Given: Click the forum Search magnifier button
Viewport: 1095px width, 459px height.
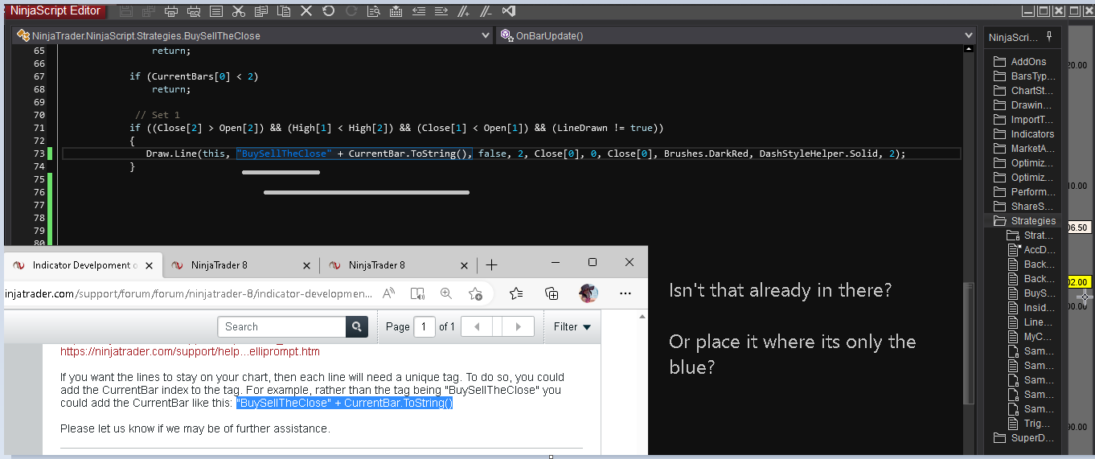Looking at the screenshot, I should [x=357, y=326].
